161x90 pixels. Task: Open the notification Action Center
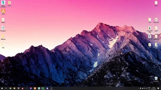point(158,88)
